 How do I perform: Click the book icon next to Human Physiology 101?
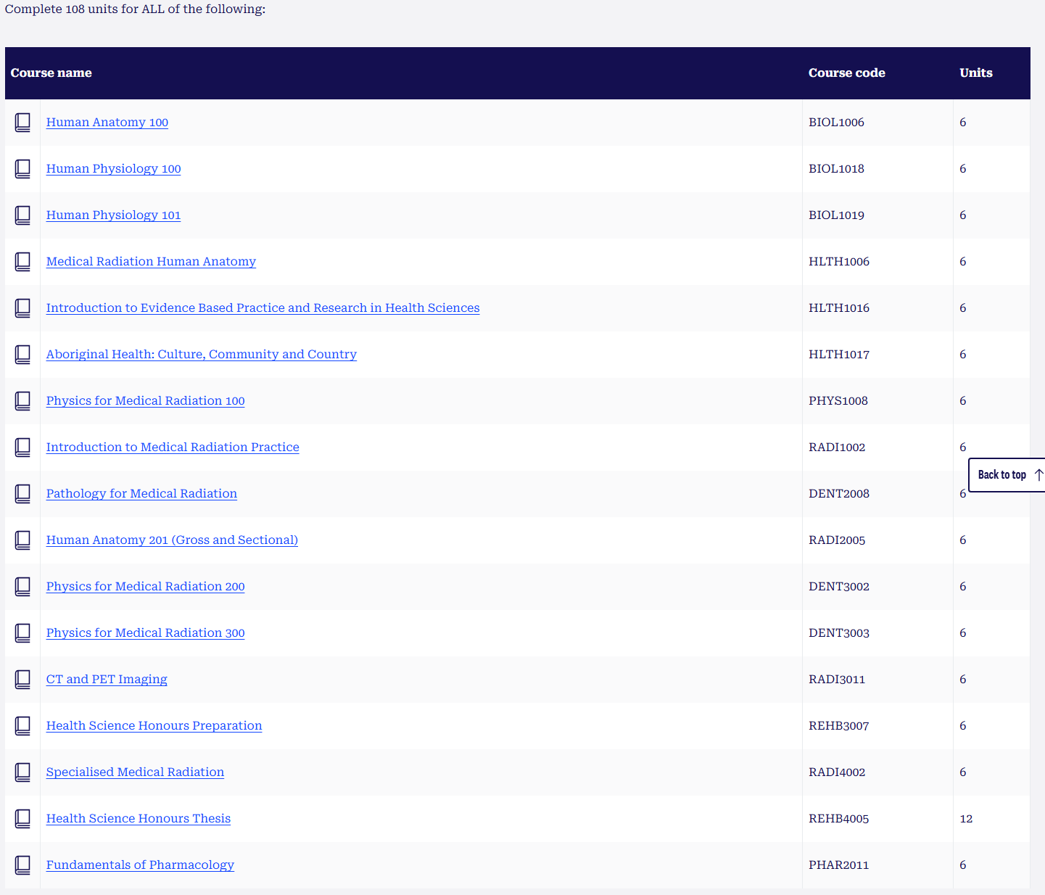pyautogui.click(x=22, y=215)
